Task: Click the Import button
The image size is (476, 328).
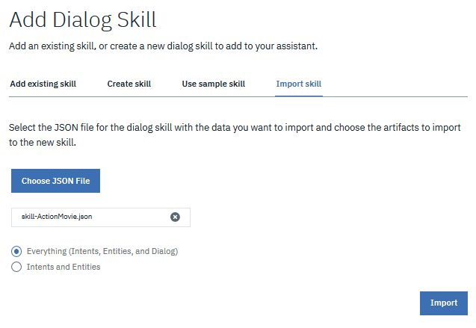Action: tap(444, 303)
